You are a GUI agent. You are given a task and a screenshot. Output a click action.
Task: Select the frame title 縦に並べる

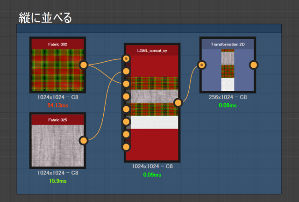click(45, 18)
